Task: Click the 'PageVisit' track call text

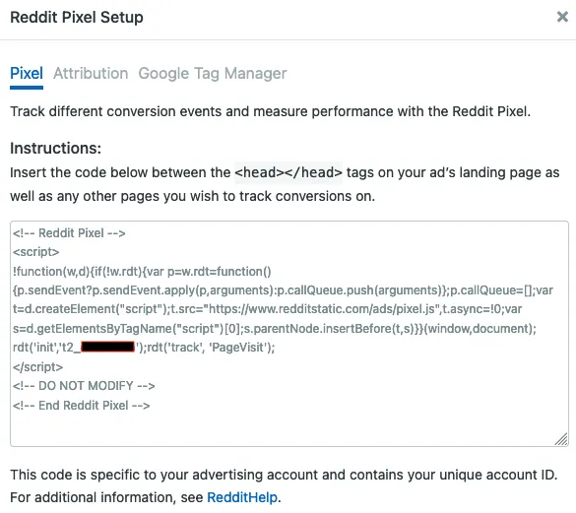Action: [211, 348]
